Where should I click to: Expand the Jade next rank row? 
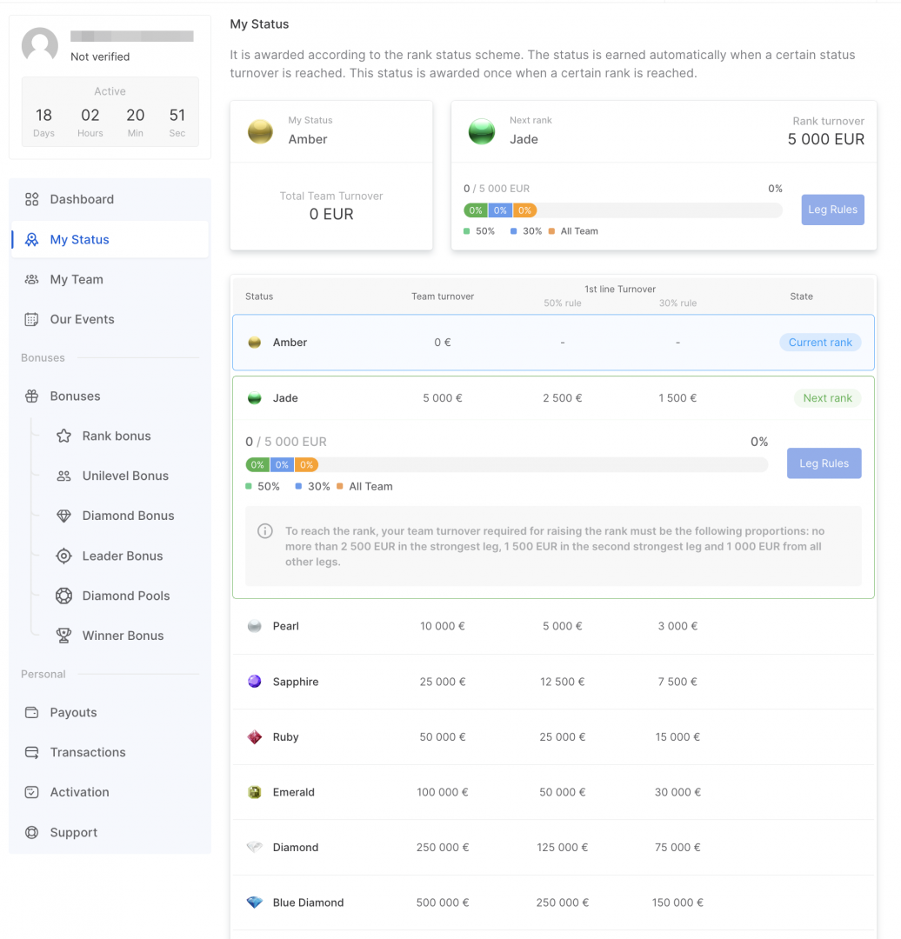pyautogui.click(x=553, y=398)
